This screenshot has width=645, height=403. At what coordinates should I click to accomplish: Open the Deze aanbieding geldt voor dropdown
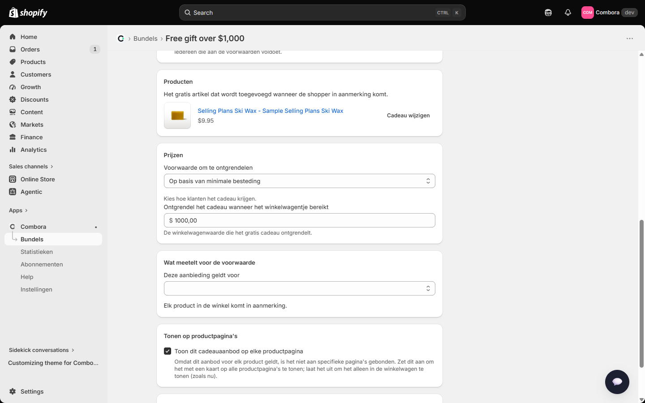[x=300, y=288]
